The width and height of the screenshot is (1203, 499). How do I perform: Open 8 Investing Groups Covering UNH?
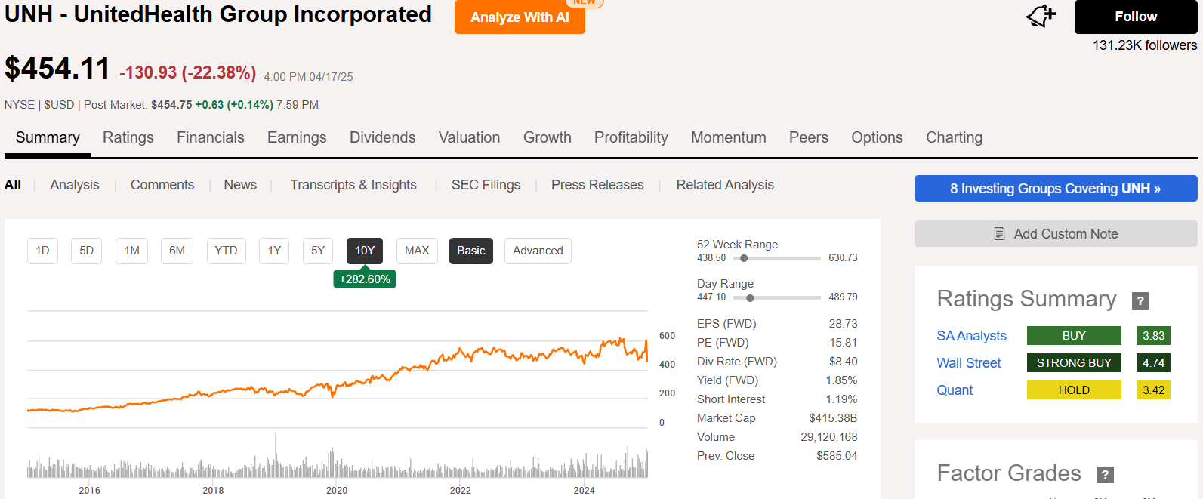point(1056,189)
